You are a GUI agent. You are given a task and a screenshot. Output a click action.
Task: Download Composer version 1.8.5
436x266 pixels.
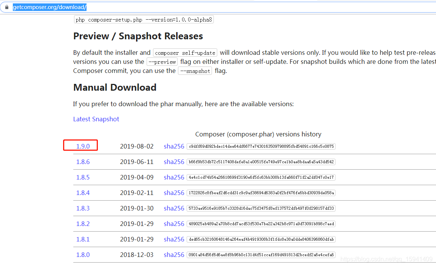coord(83,177)
